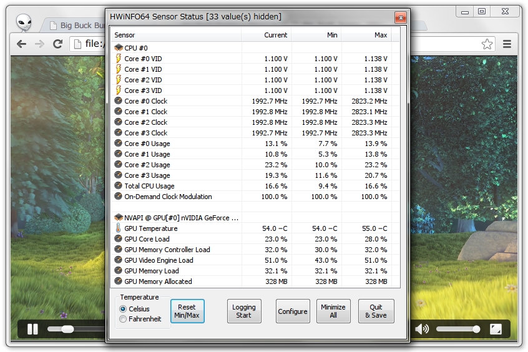528x352 pixels.
Task: Click the Core #0 VID lightning icon
Action: pyautogui.click(x=119, y=58)
